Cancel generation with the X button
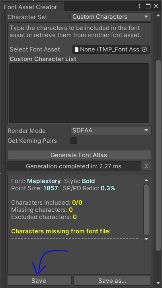The image size is (162, 288). click(x=146, y=166)
